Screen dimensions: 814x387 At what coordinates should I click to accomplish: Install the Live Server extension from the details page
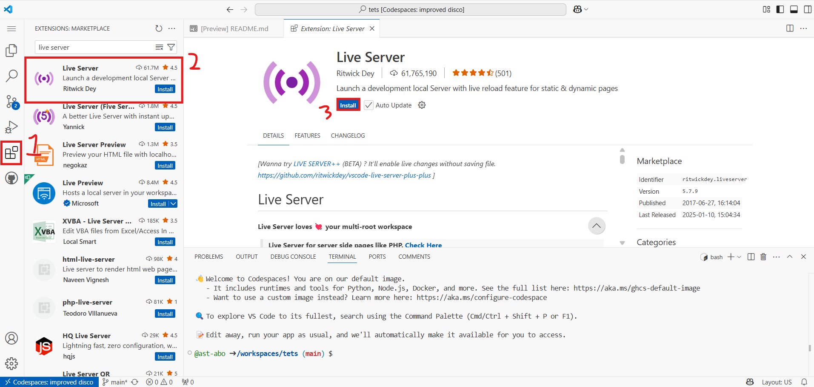[348, 105]
